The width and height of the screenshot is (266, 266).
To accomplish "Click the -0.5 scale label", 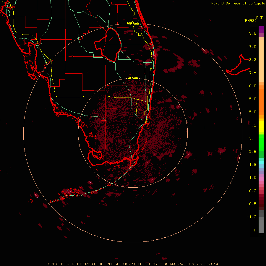I will pyautogui.click(x=252, y=204).
